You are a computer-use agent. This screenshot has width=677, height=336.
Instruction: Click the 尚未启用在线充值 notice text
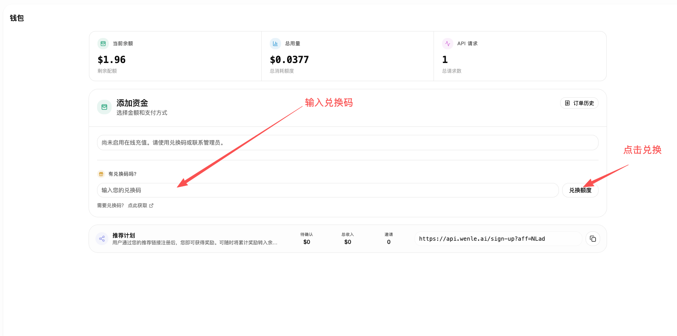click(x=163, y=143)
